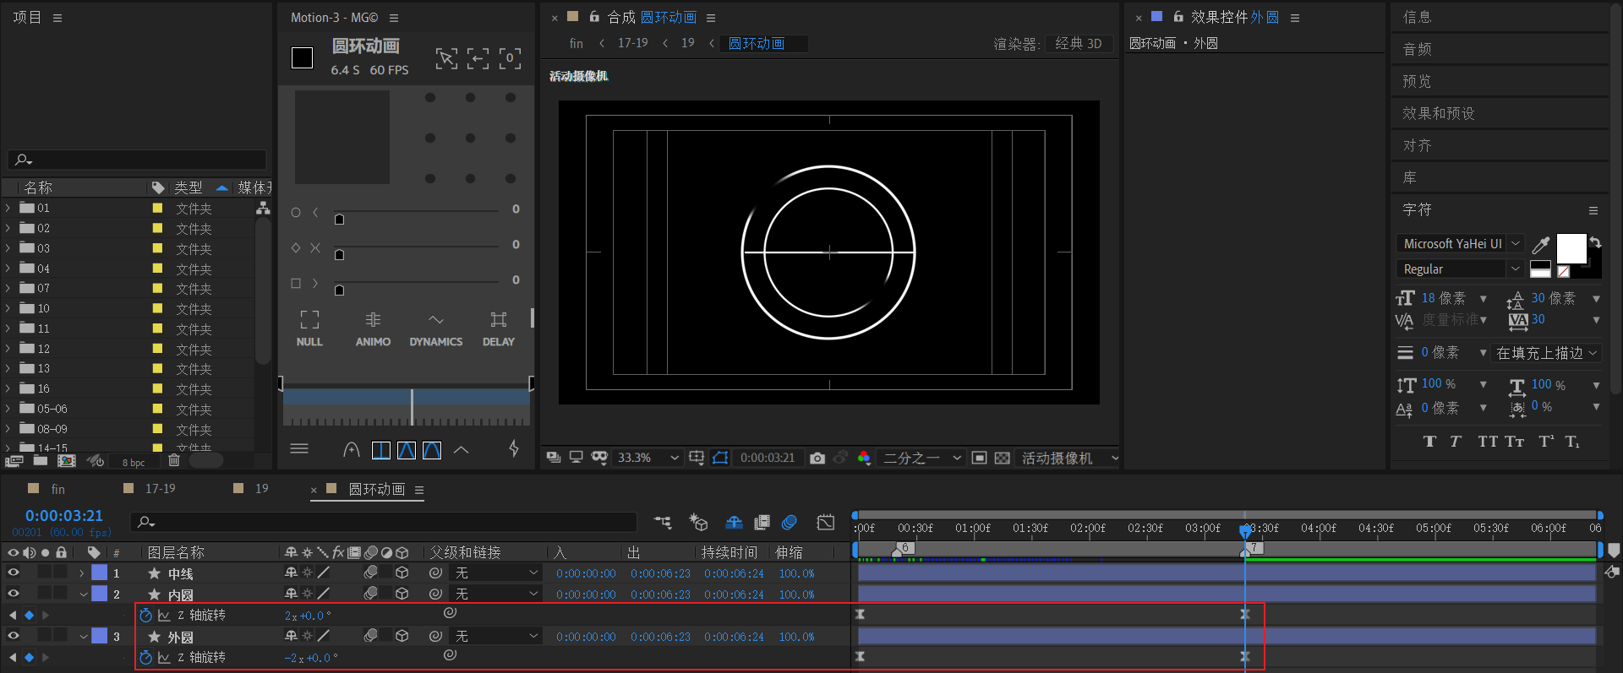Switch to the 19 timeline tab
Screen dimensions: 1623x673
262,488
